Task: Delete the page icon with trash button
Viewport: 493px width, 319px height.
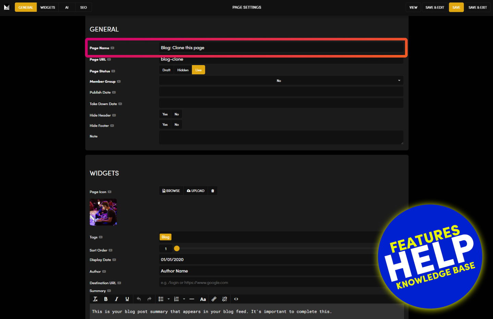Action: coord(212,191)
